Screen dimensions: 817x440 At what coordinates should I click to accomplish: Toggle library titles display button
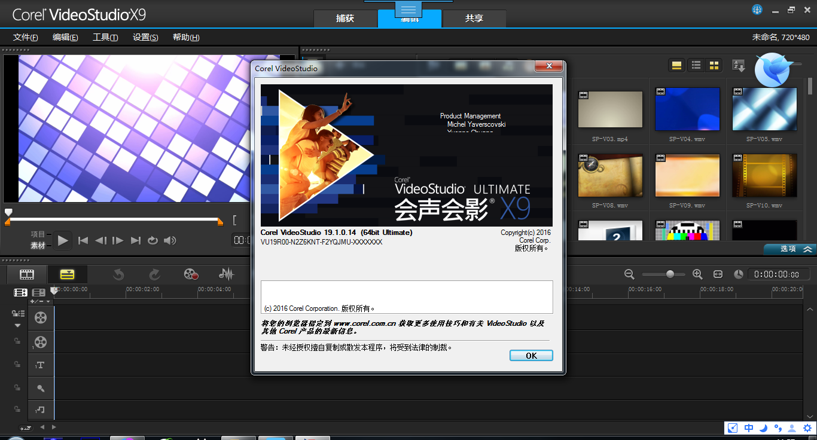(x=677, y=65)
